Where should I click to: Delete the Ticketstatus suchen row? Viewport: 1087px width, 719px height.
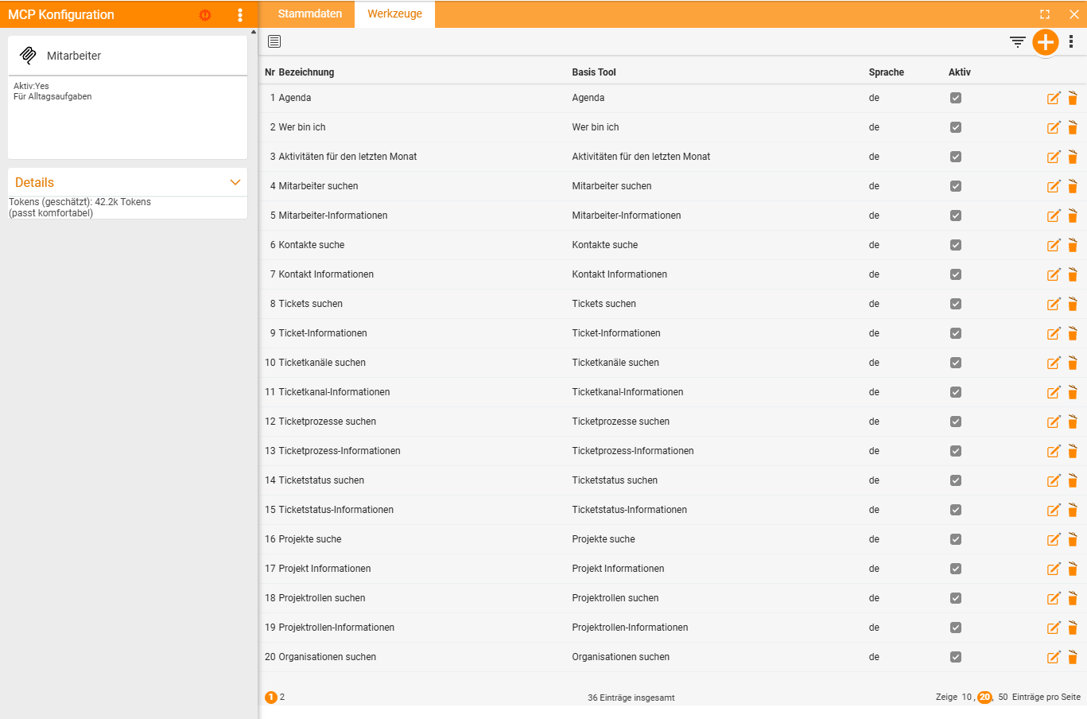tap(1073, 480)
